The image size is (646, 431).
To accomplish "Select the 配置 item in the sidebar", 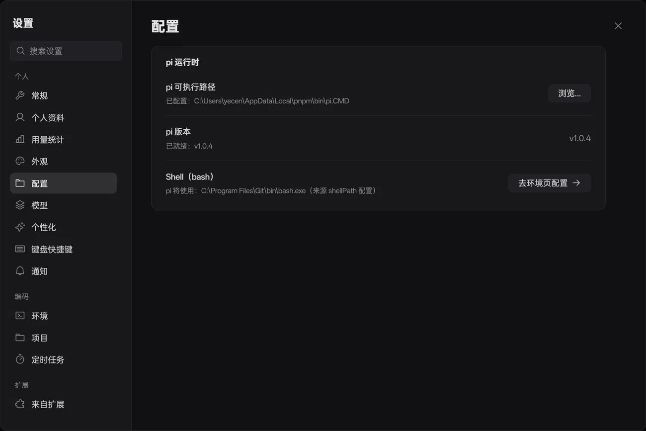I will coord(64,183).
